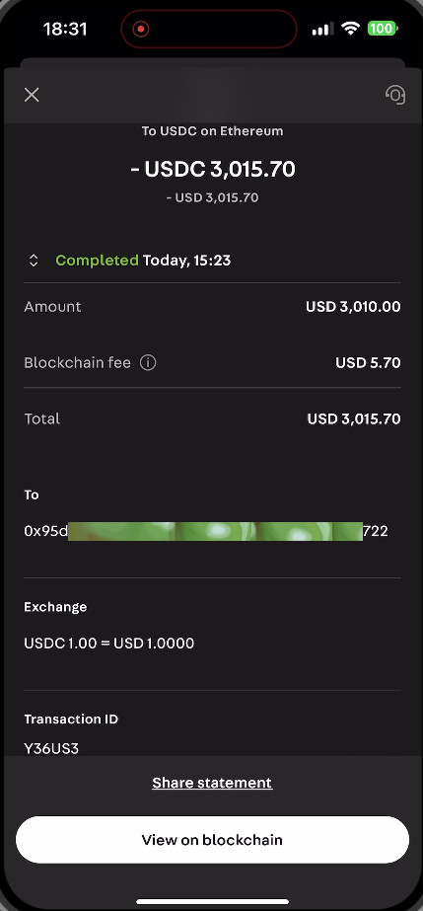Select the recipient address starting 0x95d
The image size is (423, 911).
click(206, 531)
